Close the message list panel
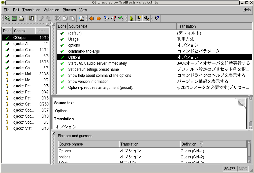The image size is (254, 173). coord(54,24)
